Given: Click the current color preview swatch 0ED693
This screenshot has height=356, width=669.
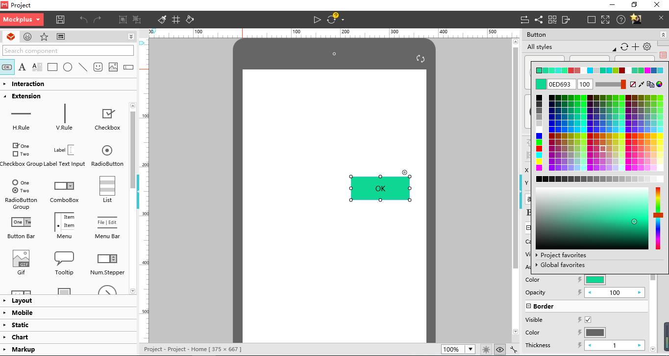Looking at the screenshot, I should click(x=541, y=84).
